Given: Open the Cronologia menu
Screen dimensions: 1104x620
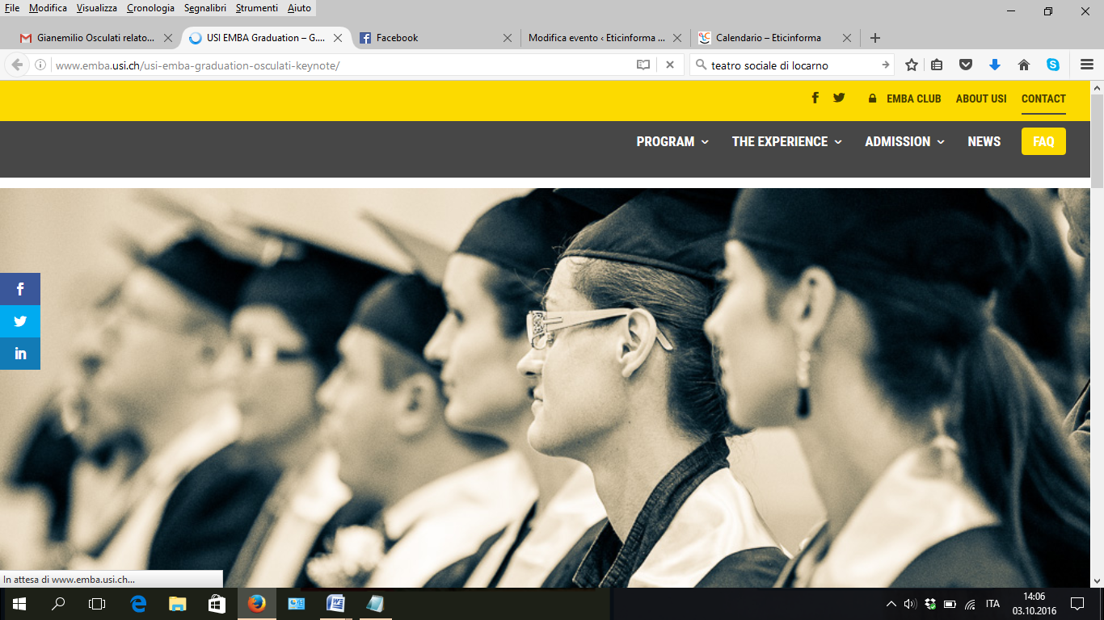Looking at the screenshot, I should [x=150, y=8].
